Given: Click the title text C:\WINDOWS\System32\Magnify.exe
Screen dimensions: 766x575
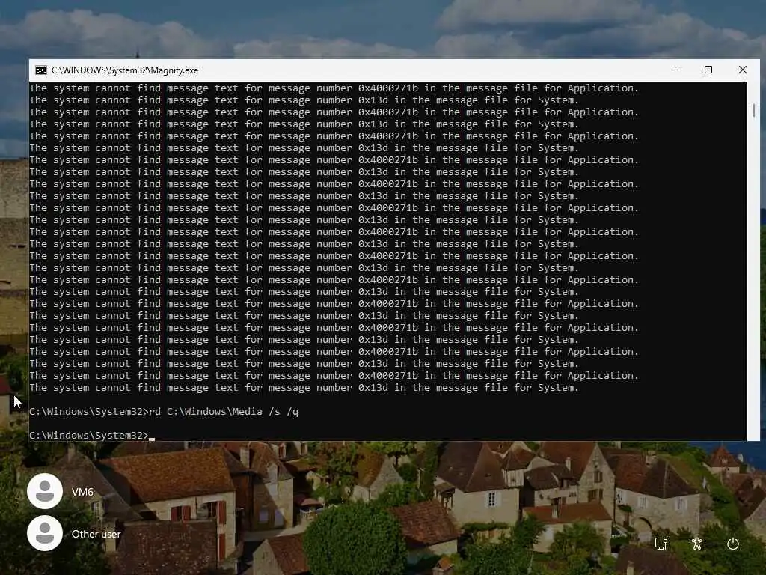Looking at the screenshot, I should coord(125,70).
